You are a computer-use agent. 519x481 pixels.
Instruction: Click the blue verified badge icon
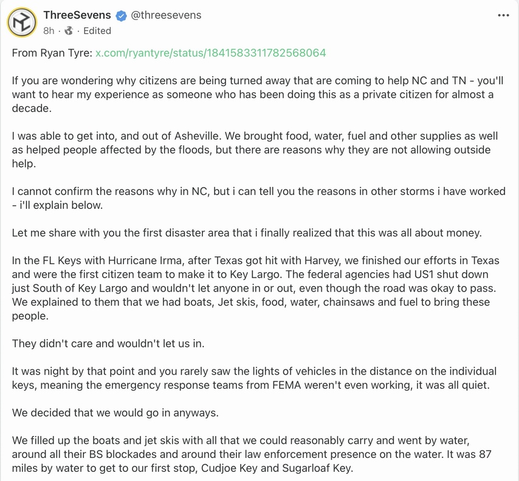tap(121, 15)
